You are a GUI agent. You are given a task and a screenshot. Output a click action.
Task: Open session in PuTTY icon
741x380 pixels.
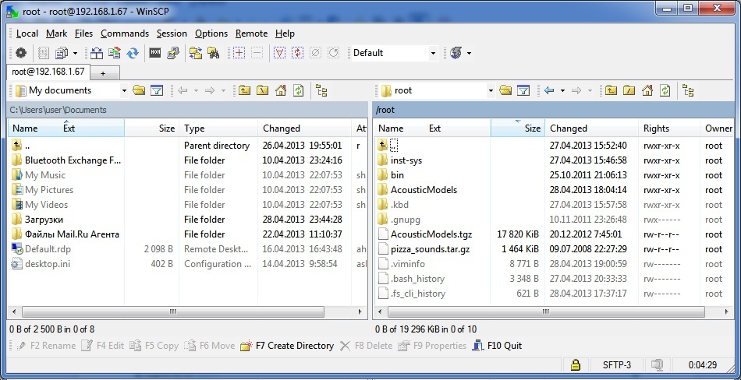pyautogui.click(x=173, y=53)
